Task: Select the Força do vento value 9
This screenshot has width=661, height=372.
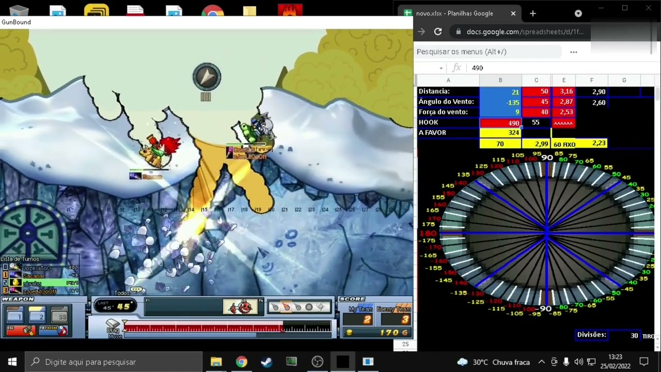Action: point(500,112)
